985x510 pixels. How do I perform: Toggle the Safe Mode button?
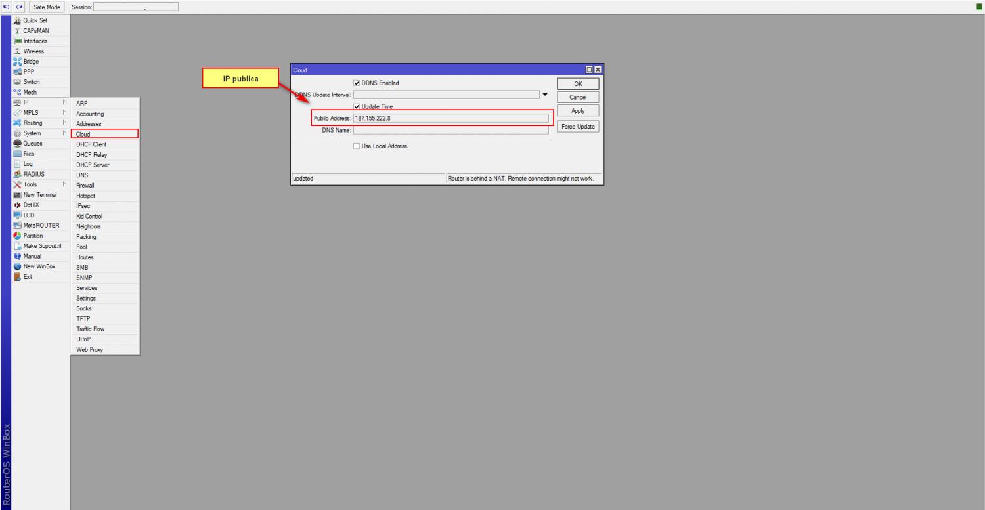point(47,7)
